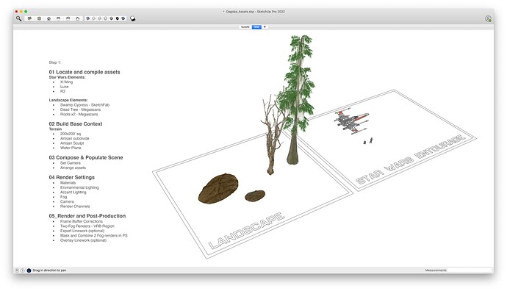Viewport: 507px width, 291px height.
Task: Click the 'Star Wars Elements:' subheading
Action: point(68,77)
